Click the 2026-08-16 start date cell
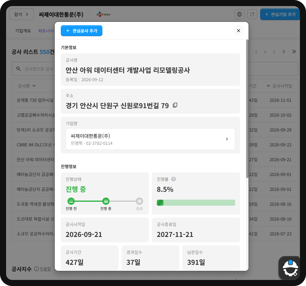This screenshot has height=286, width=306. pos(280,204)
